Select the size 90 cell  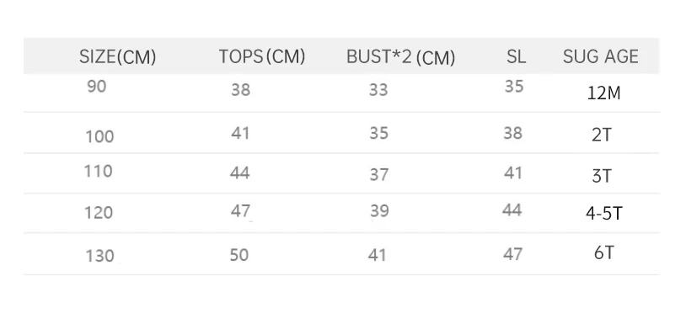(97, 87)
